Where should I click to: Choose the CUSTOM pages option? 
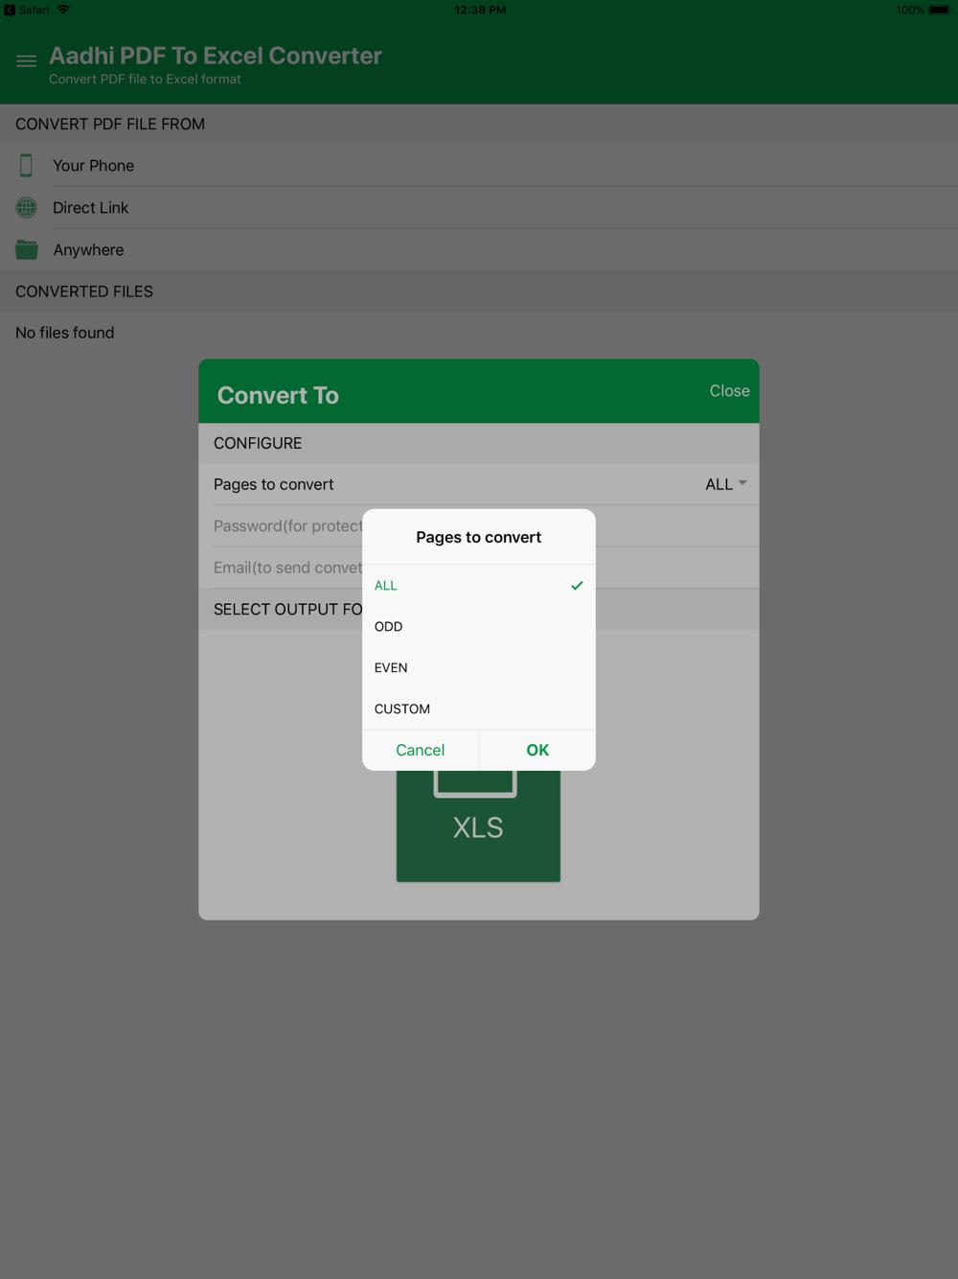point(479,709)
